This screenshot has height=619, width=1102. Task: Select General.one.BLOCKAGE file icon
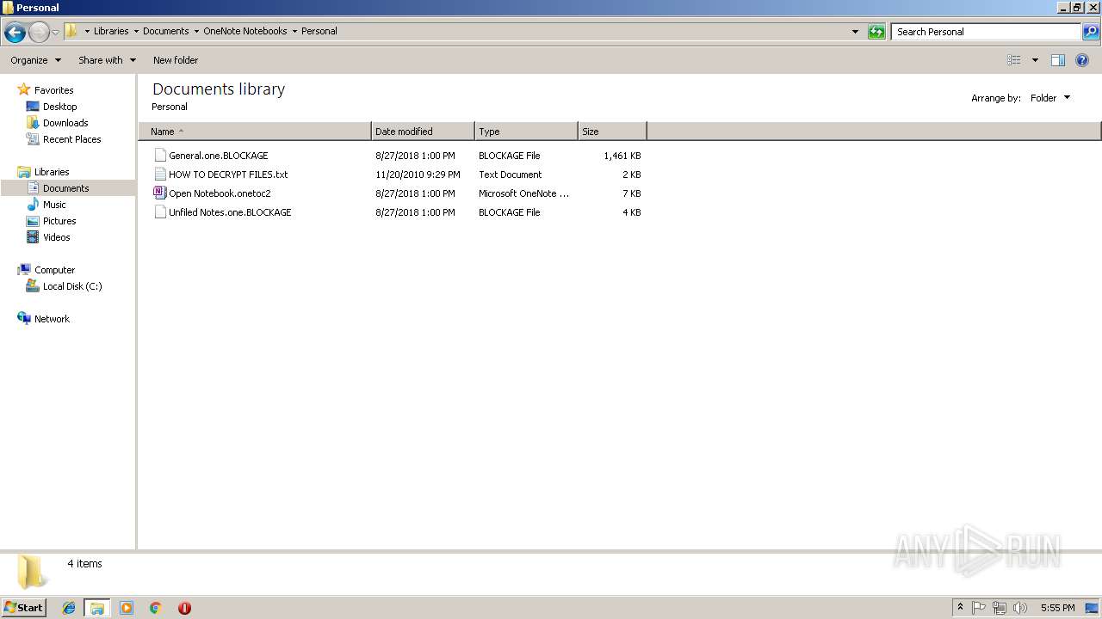(160, 156)
